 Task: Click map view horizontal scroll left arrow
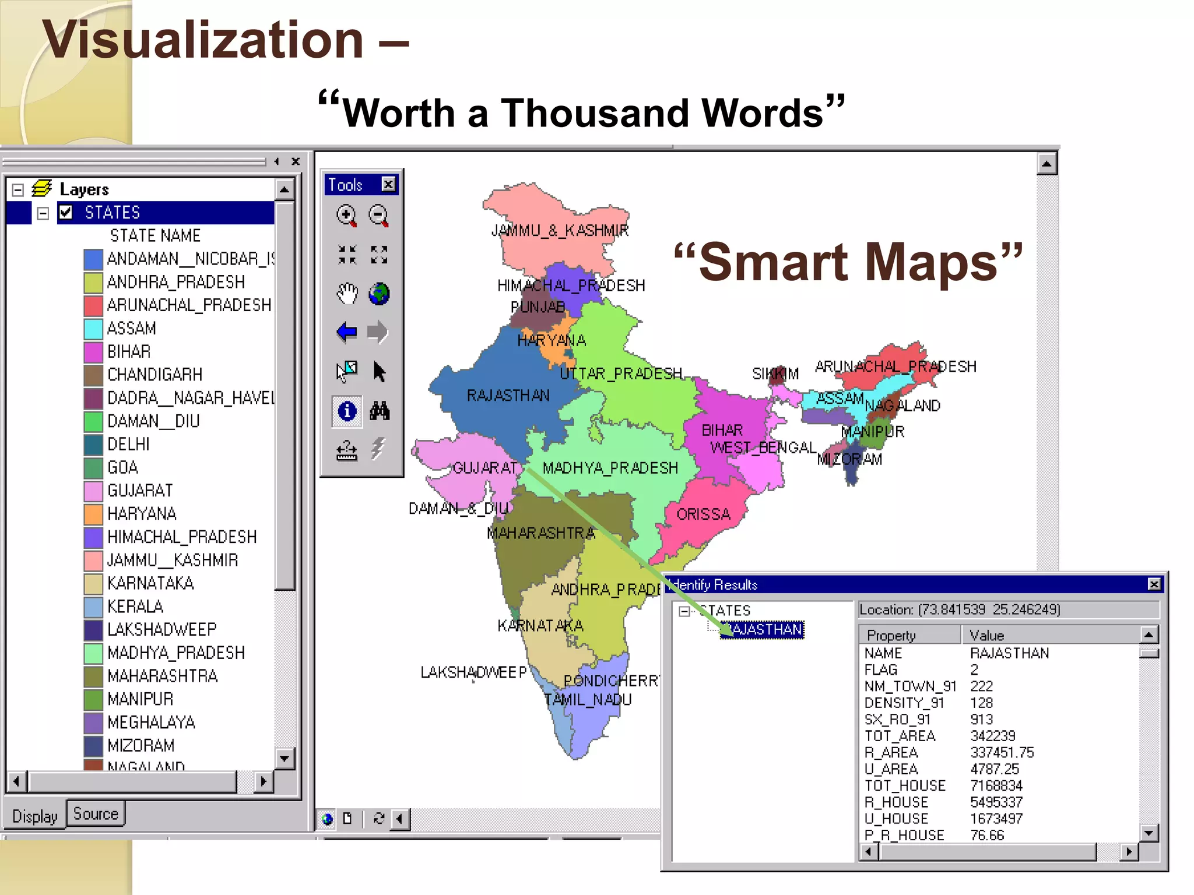(x=400, y=819)
